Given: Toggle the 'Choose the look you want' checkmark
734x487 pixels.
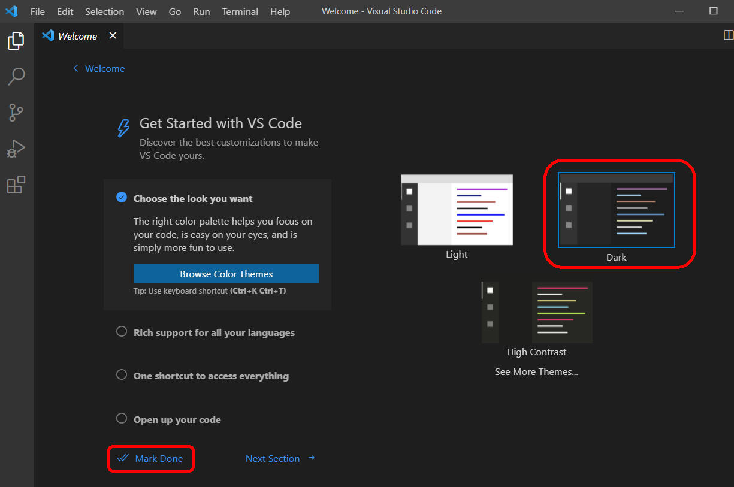Looking at the screenshot, I should [122, 197].
